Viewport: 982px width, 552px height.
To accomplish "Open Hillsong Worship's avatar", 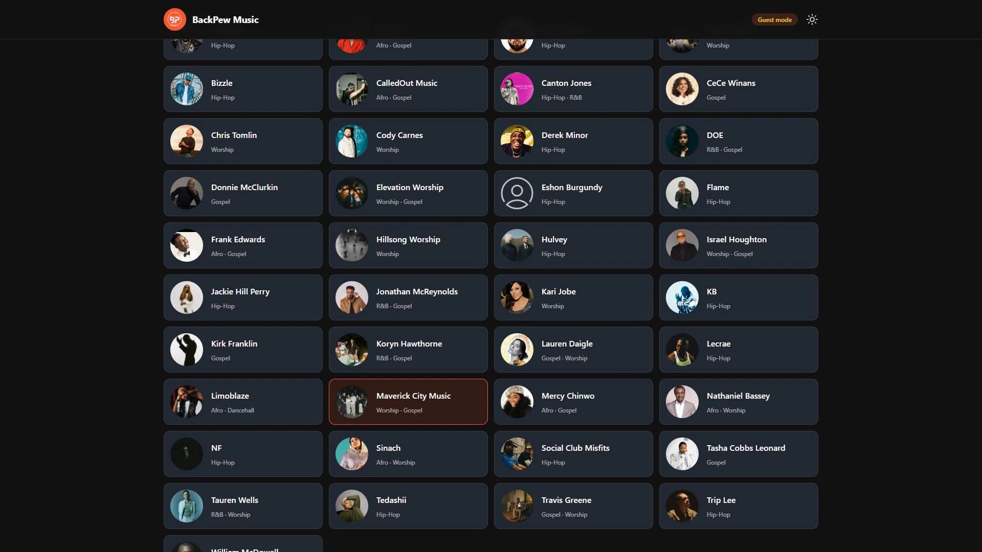I will pos(352,245).
